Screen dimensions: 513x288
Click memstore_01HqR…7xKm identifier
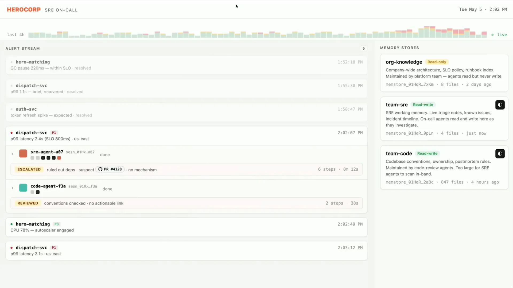point(410,84)
